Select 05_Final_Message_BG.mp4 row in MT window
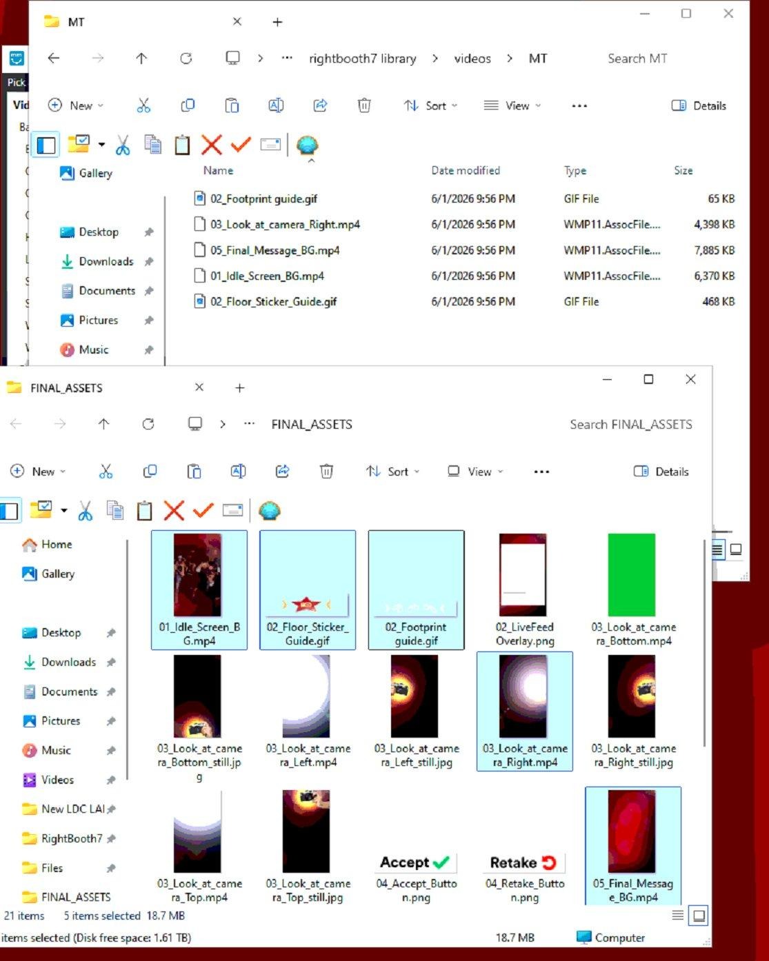The width and height of the screenshot is (769, 961). click(464, 250)
